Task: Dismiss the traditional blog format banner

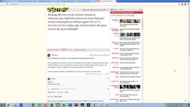Action: pos(142,12)
